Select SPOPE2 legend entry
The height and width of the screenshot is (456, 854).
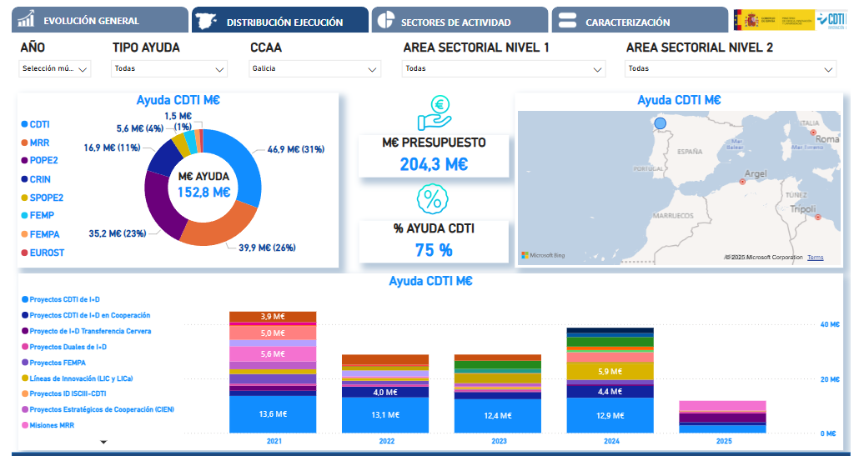coord(43,198)
